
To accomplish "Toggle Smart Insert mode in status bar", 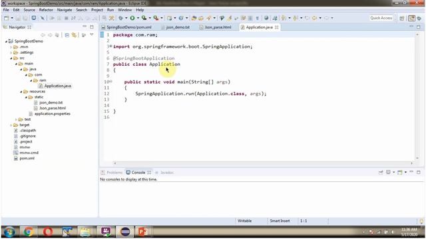I will click(x=280, y=221).
